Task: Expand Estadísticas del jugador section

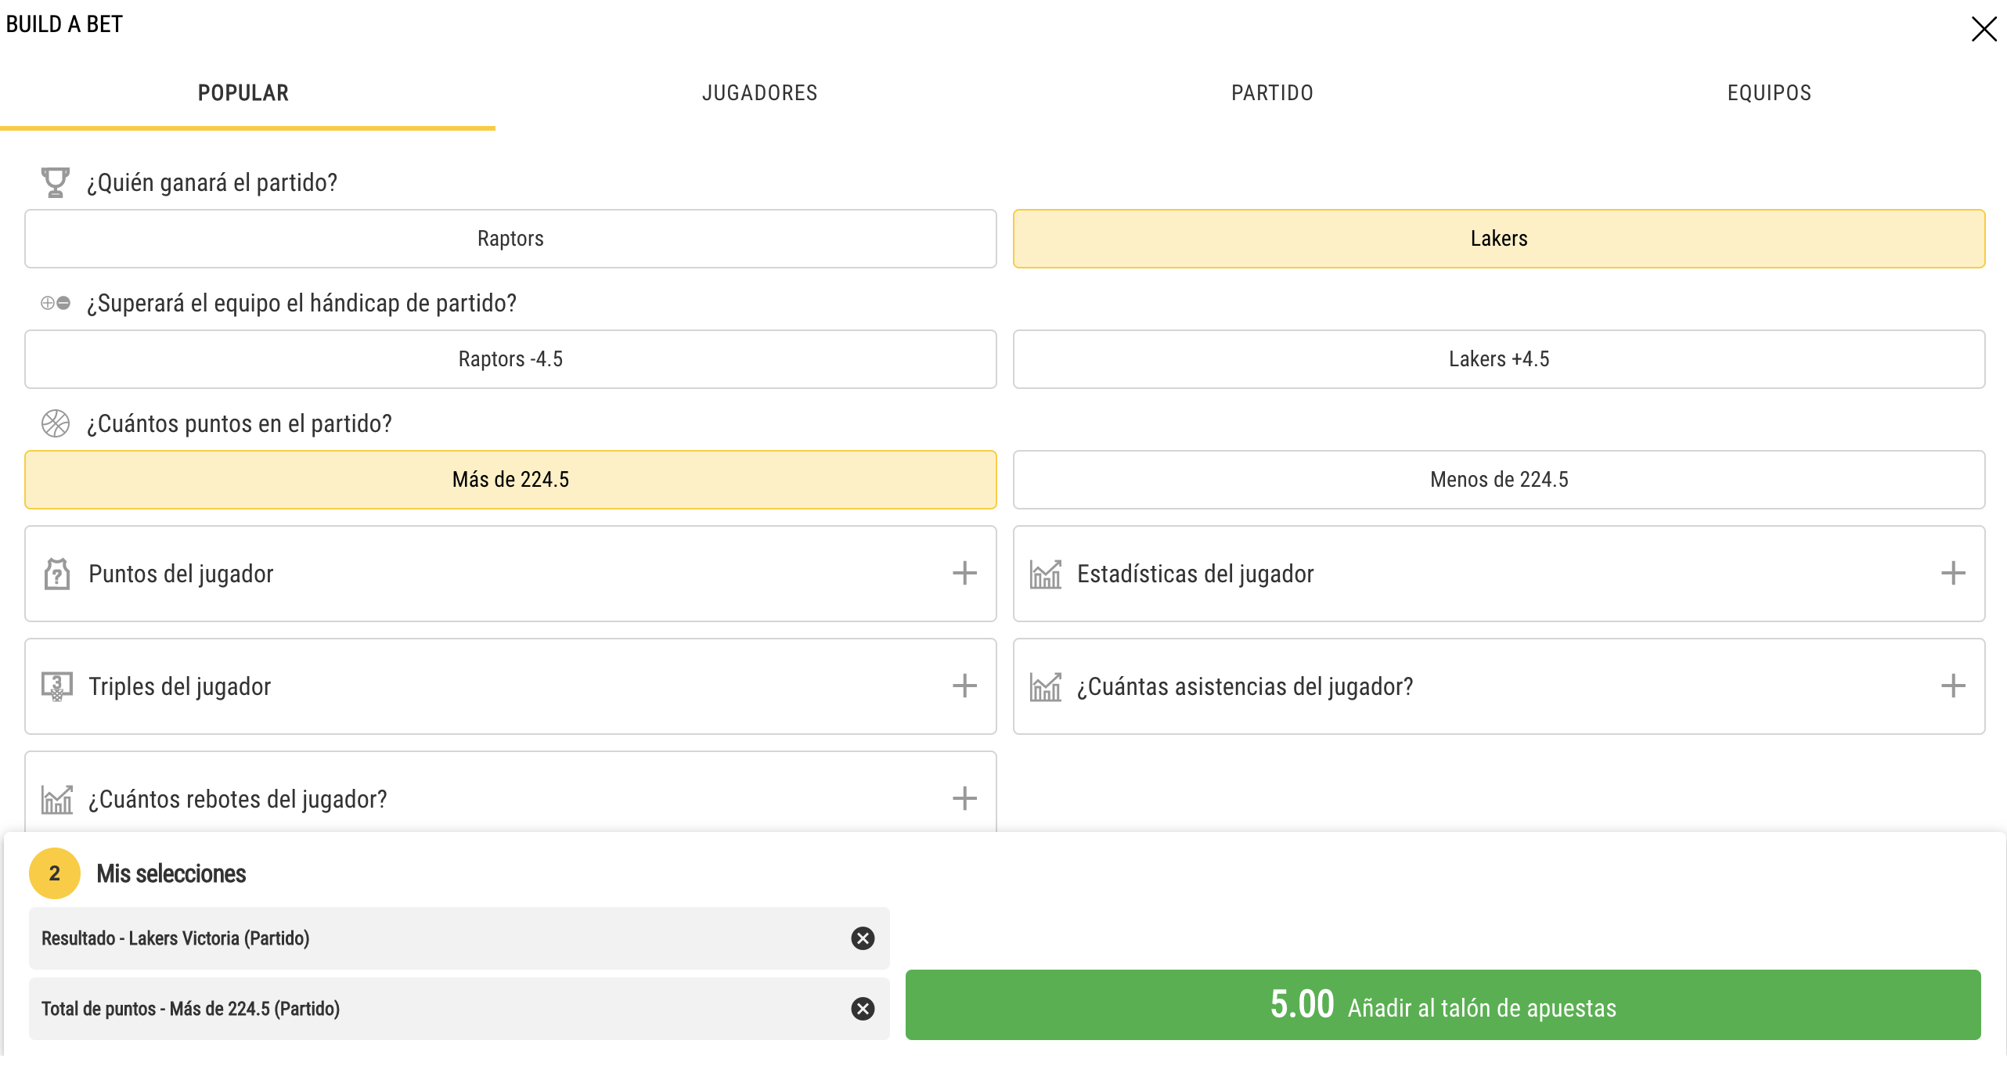Action: [x=1499, y=574]
